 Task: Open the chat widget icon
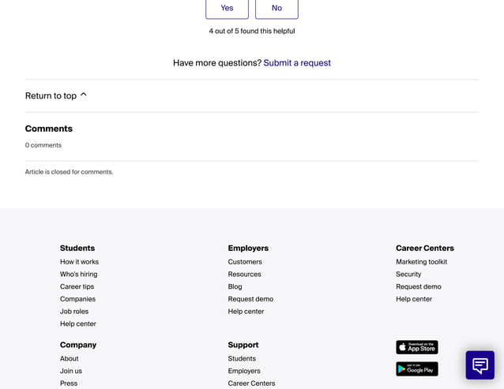coord(480,365)
